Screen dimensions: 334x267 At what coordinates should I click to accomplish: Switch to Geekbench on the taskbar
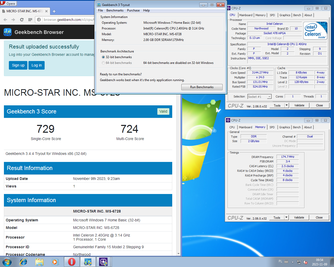[88, 262]
